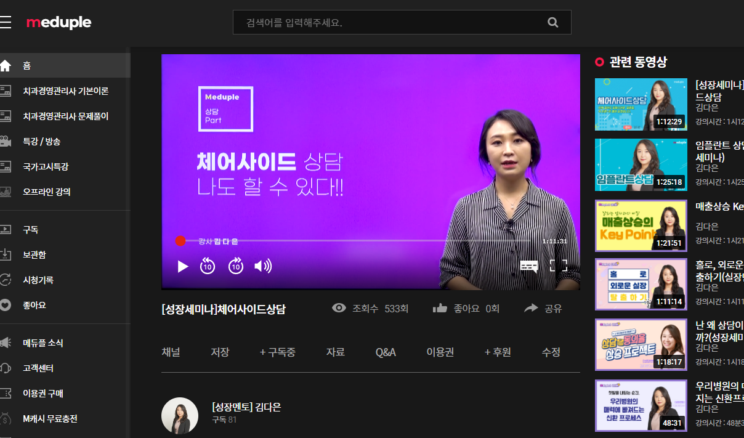This screenshot has height=438, width=744.
Task: Click the 구독 sidebar icon
Action: [x=6, y=229]
